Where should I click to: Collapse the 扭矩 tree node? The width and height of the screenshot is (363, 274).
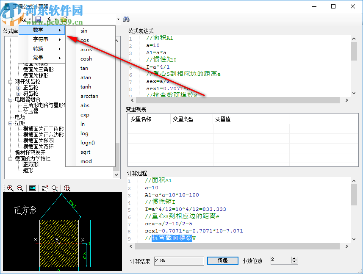(x=10, y=123)
